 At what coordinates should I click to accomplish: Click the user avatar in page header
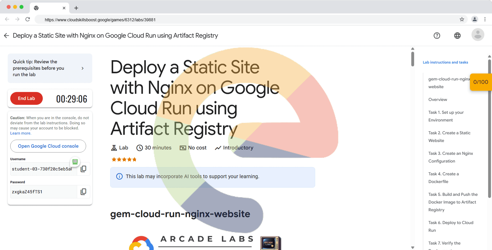click(478, 35)
